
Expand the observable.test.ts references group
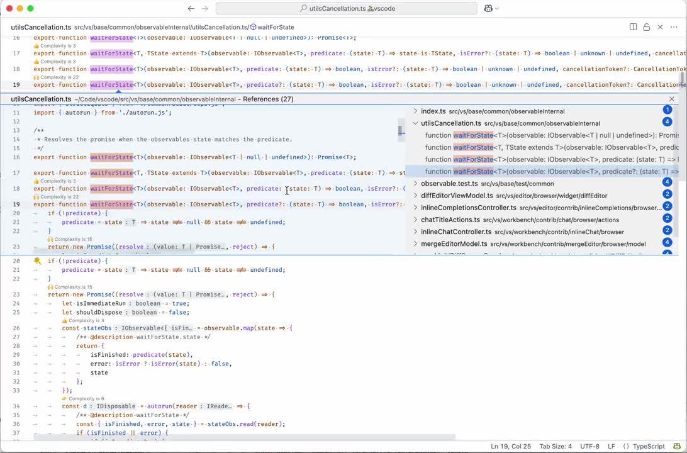coord(415,183)
